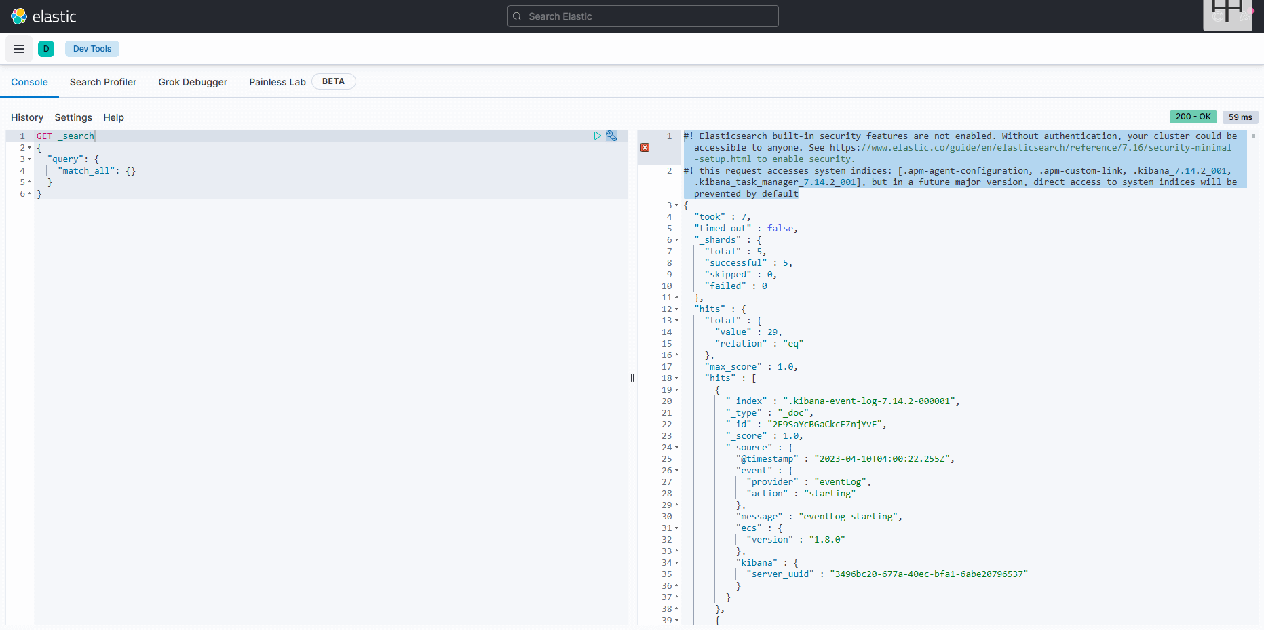Viewport: 1264px width, 630px height.
Task: Run the request with the play icon
Action: pos(597,136)
